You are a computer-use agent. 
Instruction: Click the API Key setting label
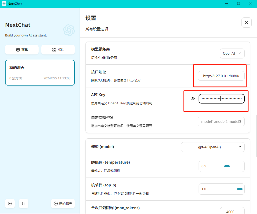98,95
